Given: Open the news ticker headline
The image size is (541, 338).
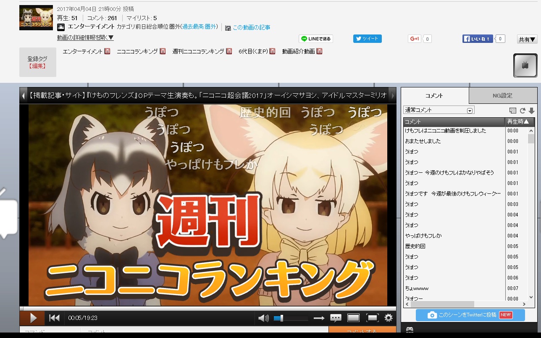Looking at the screenshot, I should click(x=207, y=95).
